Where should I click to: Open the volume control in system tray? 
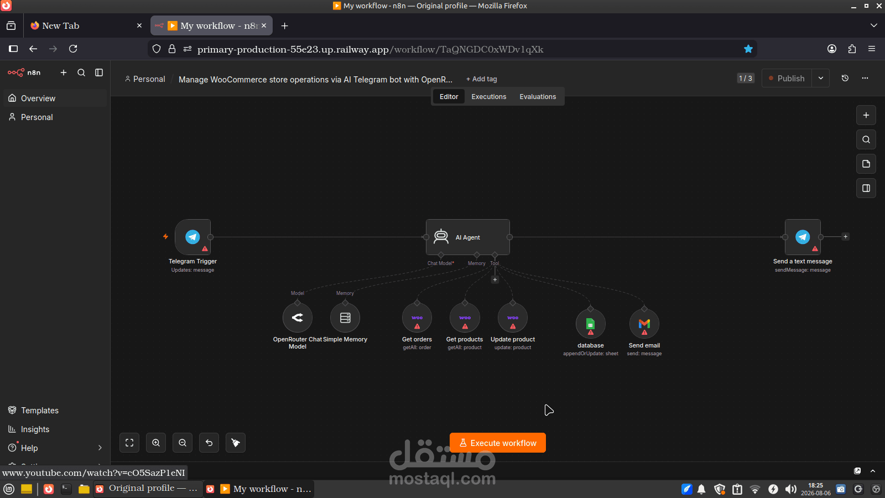point(791,489)
